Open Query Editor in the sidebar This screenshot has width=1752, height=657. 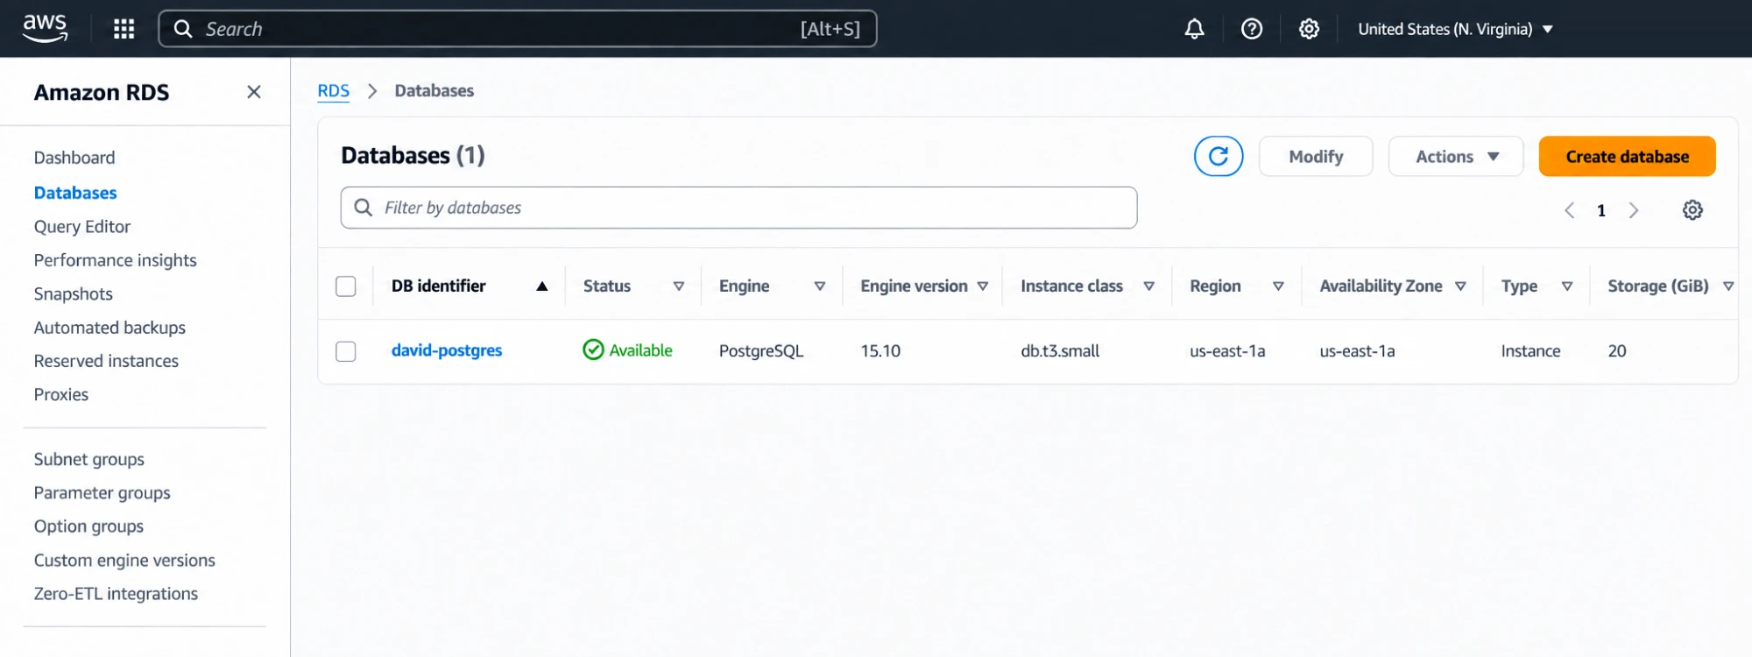(x=82, y=227)
